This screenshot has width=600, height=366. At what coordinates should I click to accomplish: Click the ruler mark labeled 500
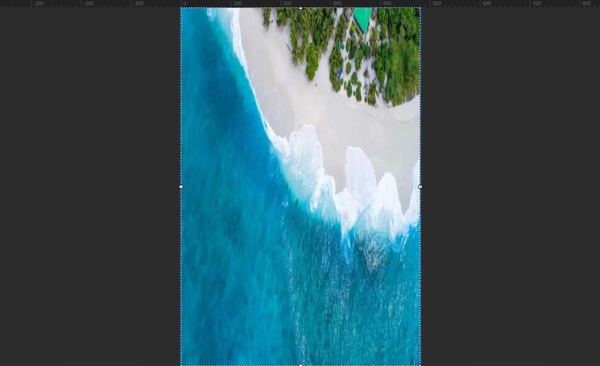tap(437, 4)
